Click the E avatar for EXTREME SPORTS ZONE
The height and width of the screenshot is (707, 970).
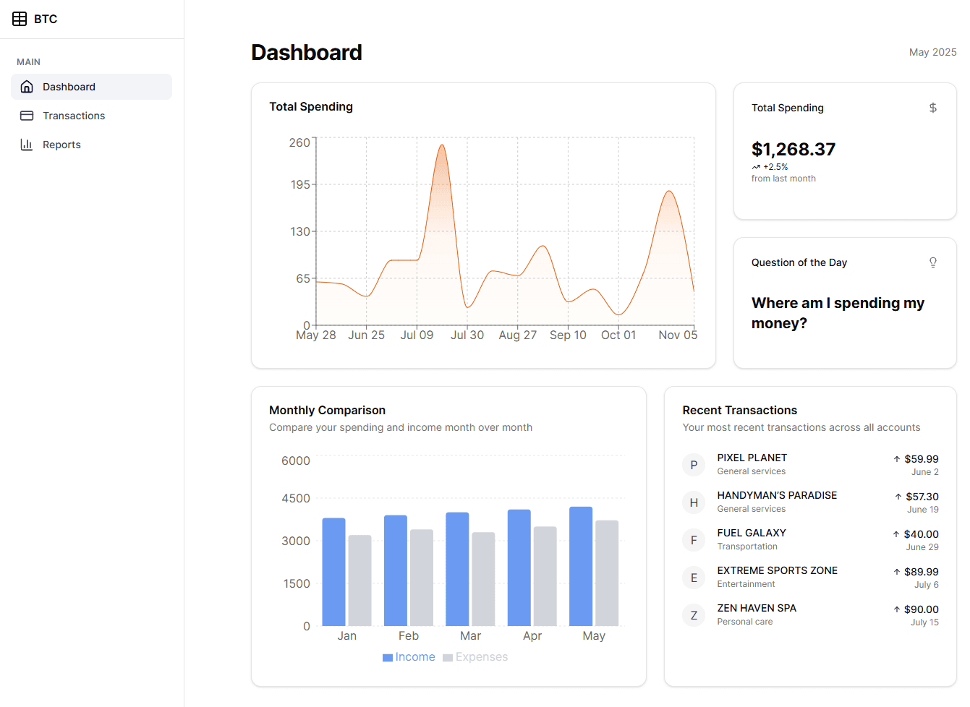(x=694, y=578)
